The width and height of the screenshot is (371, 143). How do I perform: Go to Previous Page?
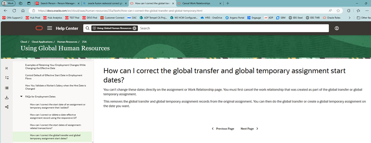(223, 129)
